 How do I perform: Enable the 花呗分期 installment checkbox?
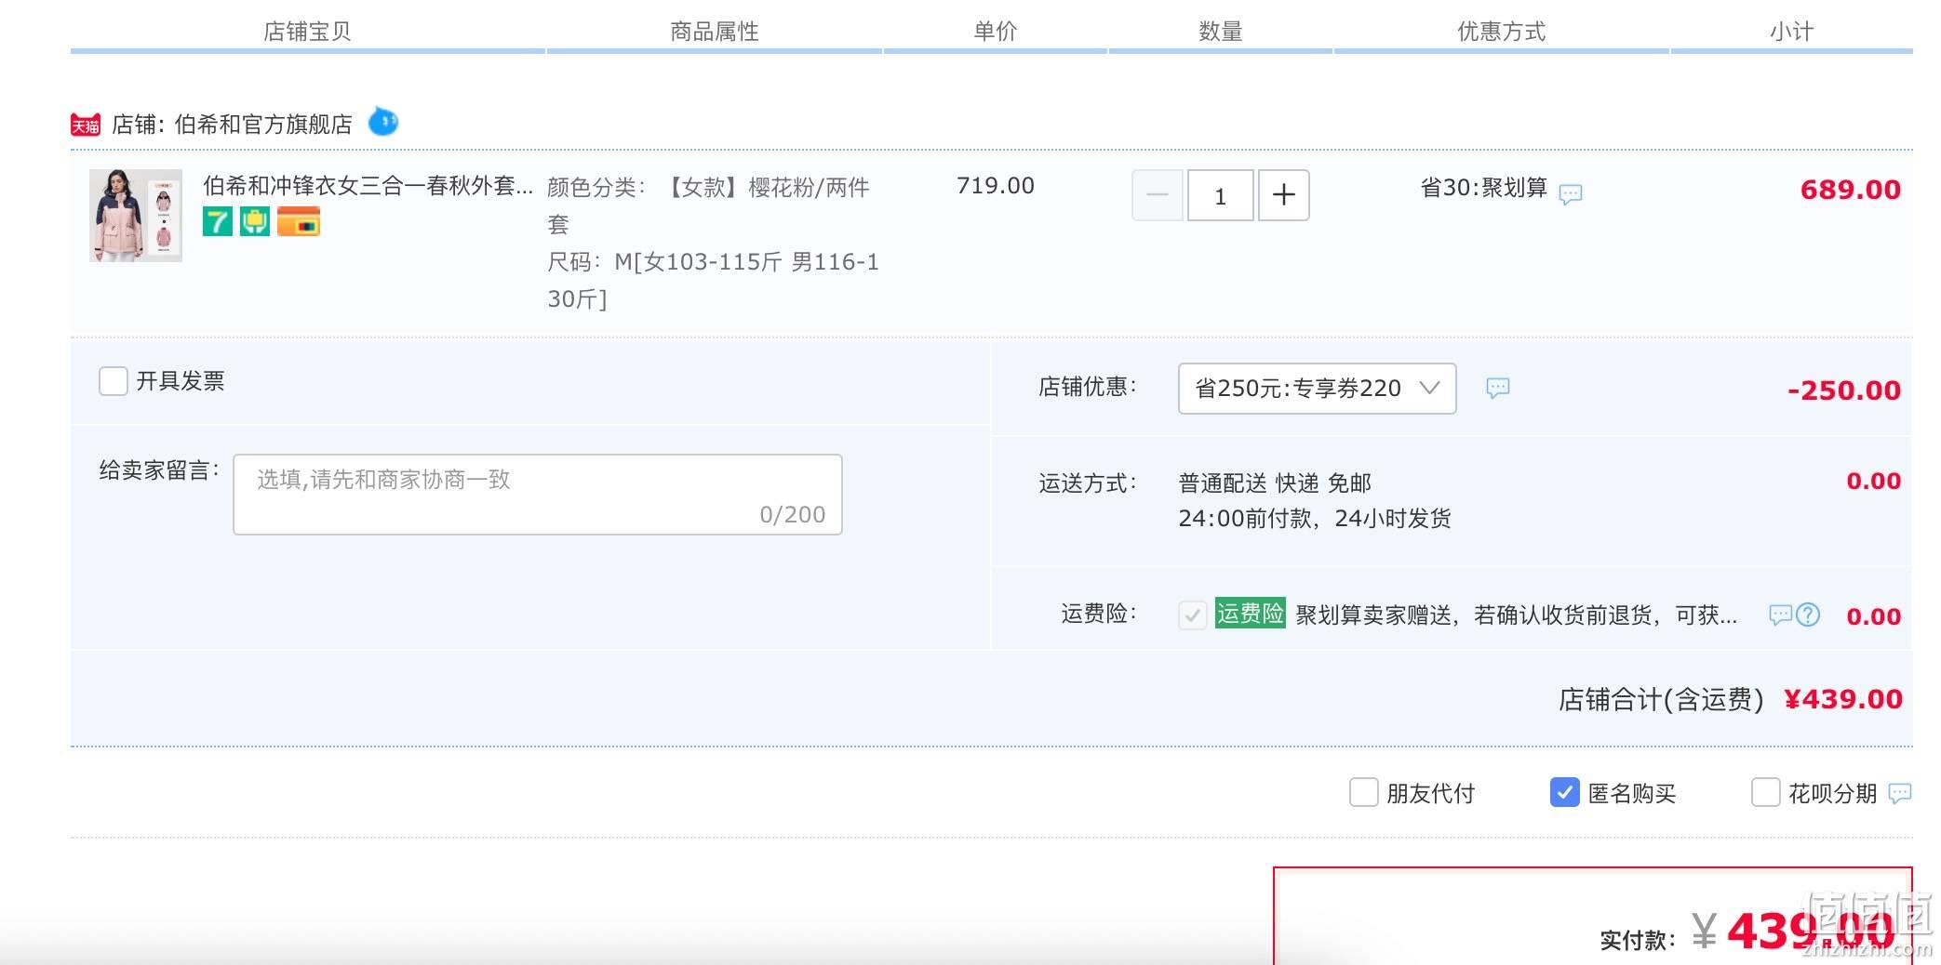1766,793
